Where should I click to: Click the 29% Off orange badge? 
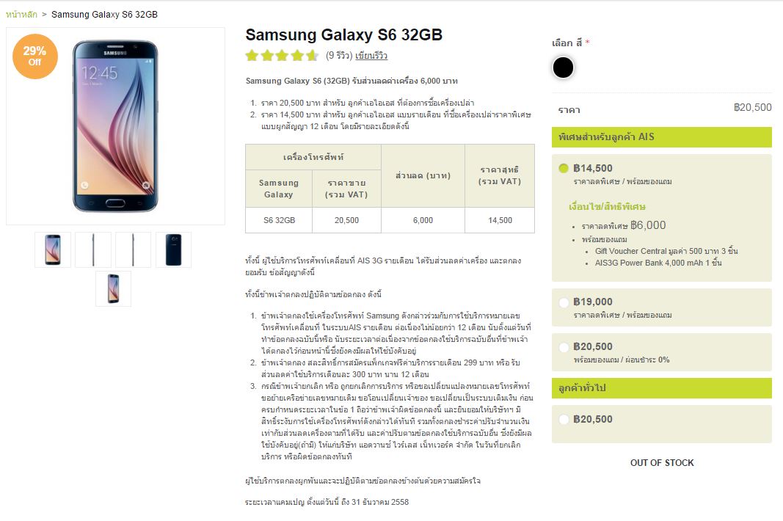tap(35, 57)
